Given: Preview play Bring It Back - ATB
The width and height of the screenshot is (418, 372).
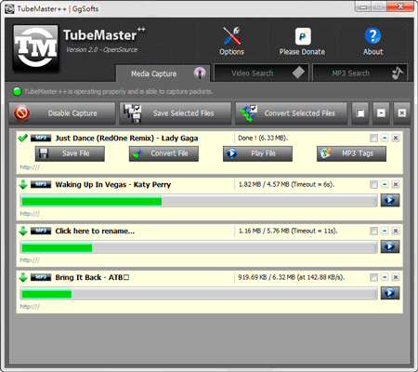Looking at the screenshot, I should (x=390, y=293).
